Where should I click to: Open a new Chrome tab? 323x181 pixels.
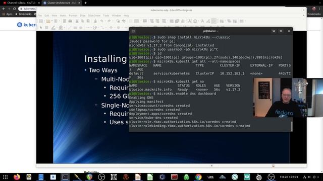click(x=85, y=3)
